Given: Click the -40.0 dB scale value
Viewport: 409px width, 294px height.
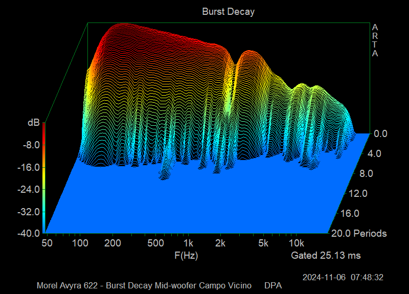Looking at the screenshot, I should click(x=29, y=233).
